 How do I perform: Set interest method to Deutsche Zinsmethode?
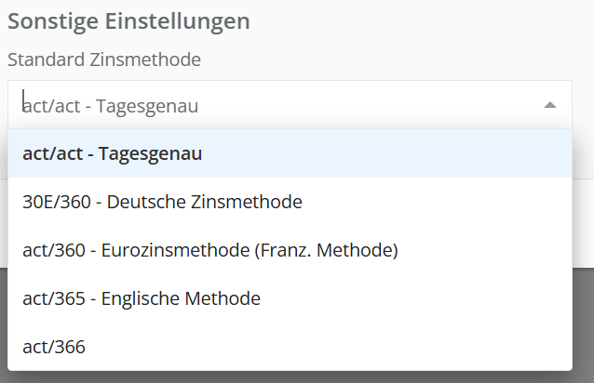[x=162, y=202]
